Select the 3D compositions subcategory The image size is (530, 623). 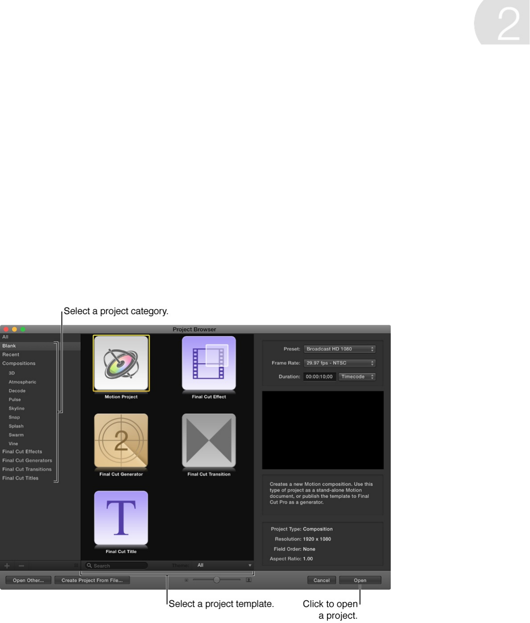pos(12,373)
